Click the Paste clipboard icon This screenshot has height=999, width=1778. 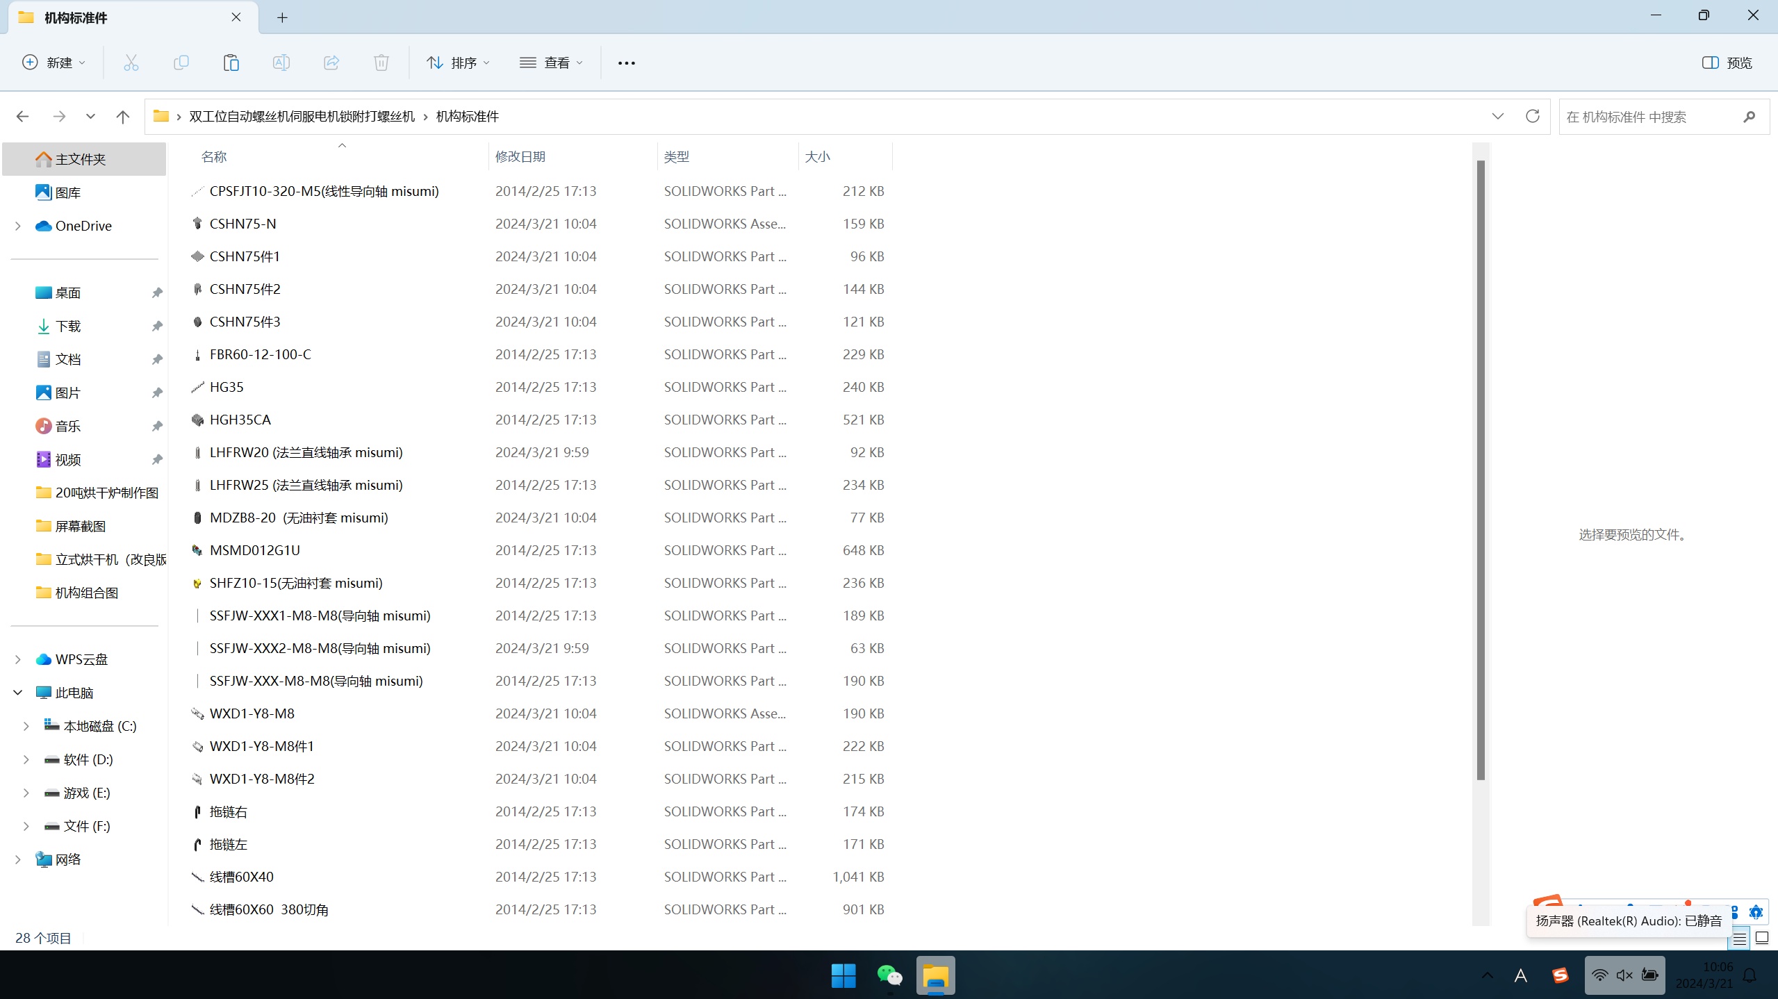click(x=231, y=63)
